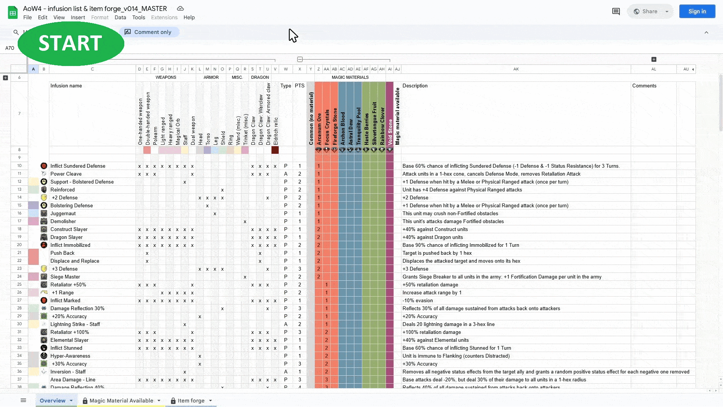The width and height of the screenshot is (723, 407).
Task: Click the search magnifier in toolbar
Action: tap(16, 32)
